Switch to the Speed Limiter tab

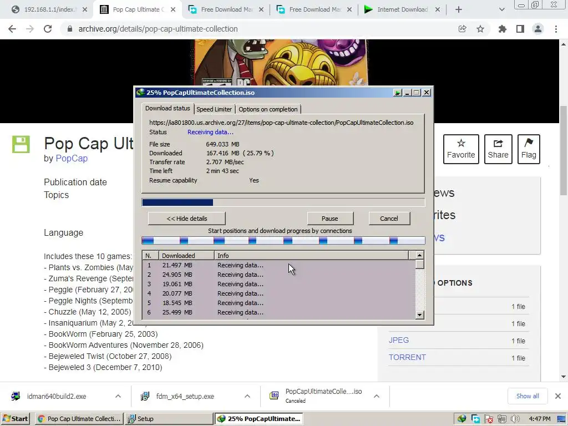click(x=214, y=109)
